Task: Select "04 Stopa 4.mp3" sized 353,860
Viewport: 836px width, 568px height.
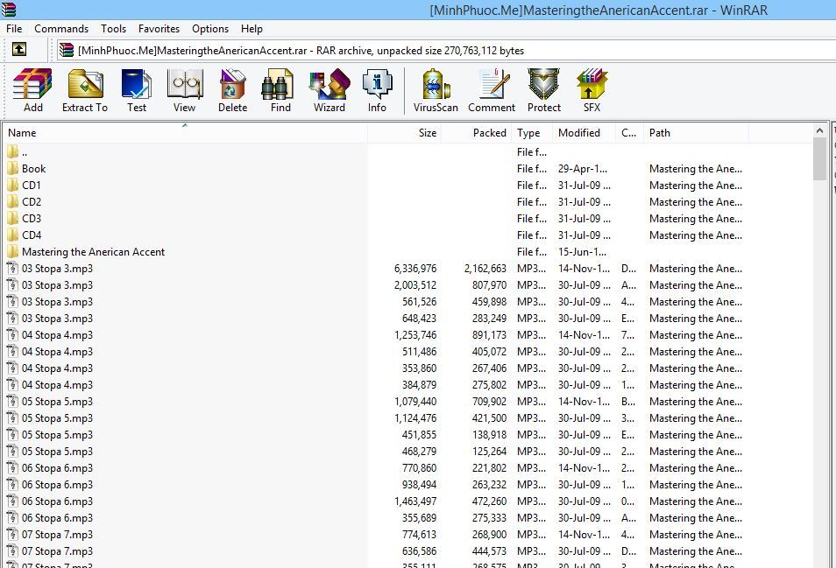Action: 57,368
